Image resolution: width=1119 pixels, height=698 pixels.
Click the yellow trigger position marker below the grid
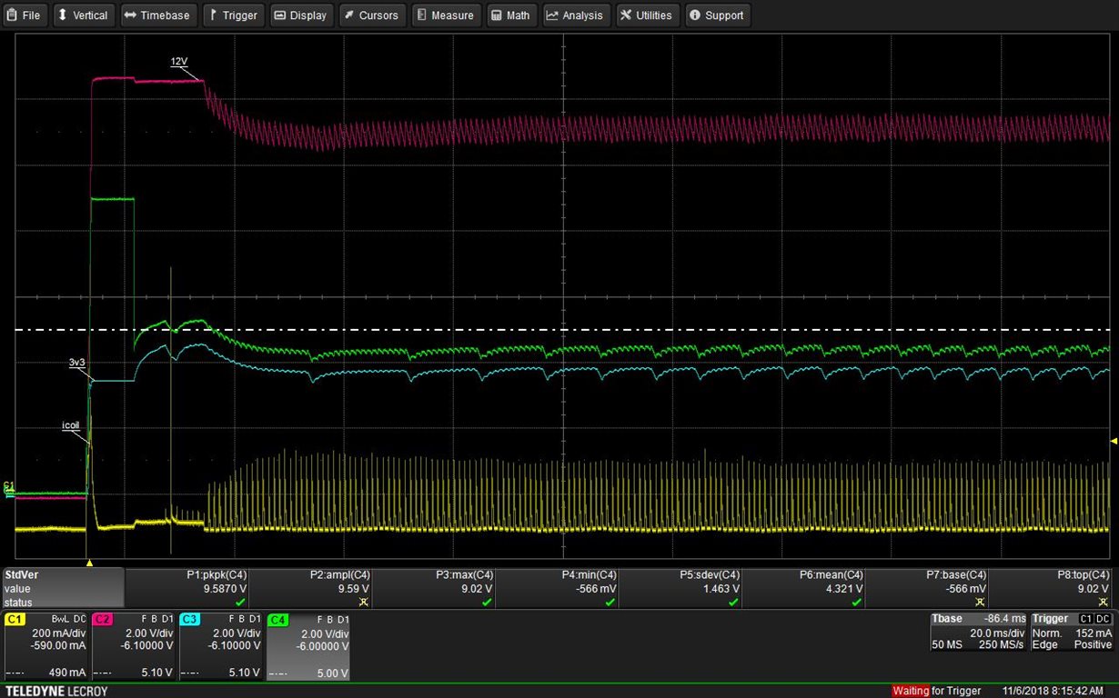point(89,563)
